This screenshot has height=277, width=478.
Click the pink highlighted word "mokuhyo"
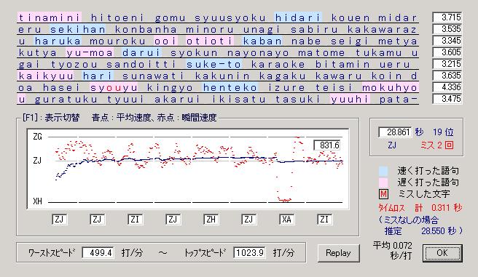tap(390, 87)
